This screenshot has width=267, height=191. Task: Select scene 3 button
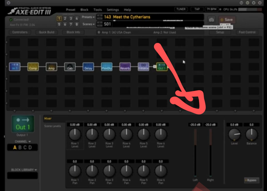[x=71, y=18]
